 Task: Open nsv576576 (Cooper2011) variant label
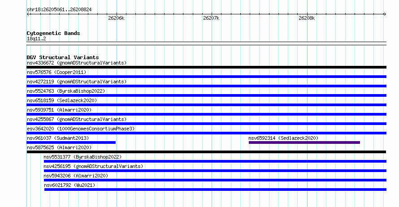pos(56,72)
